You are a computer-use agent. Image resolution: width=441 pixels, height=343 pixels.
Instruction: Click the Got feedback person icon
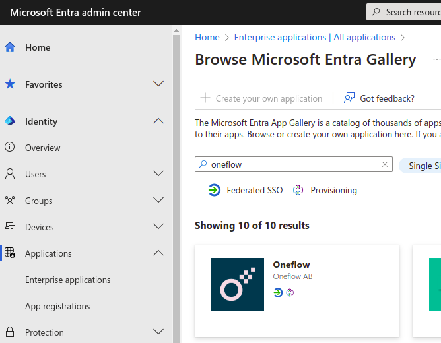click(x=349, y=98)
